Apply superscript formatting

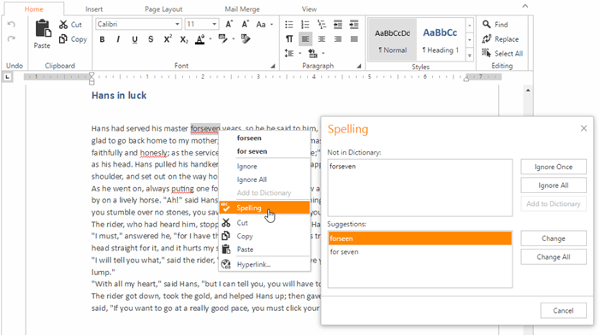[168, 39]
